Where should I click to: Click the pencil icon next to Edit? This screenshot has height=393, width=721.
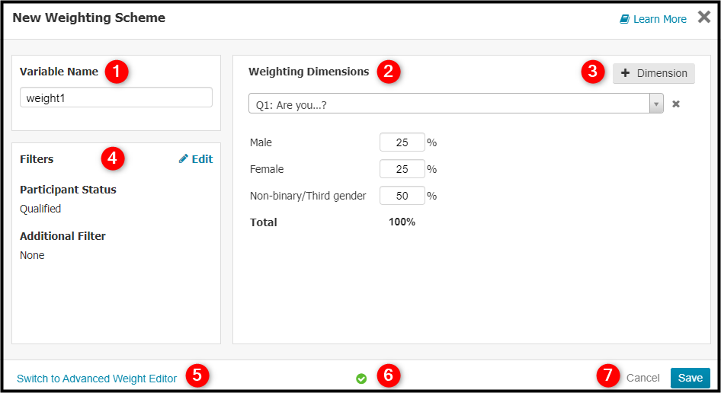click(184, 158)
